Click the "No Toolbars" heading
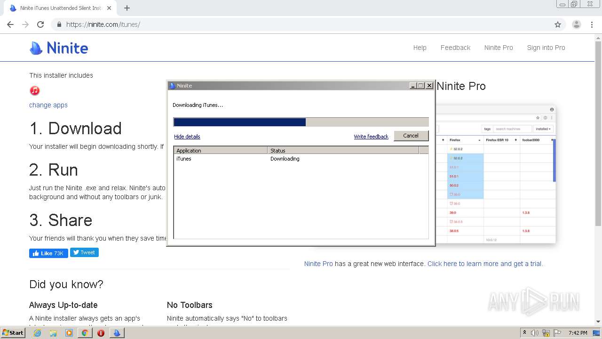 pos(190,305)
